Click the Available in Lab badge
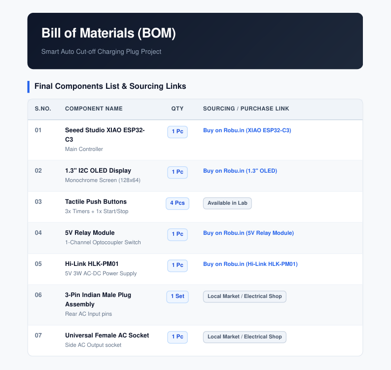 tap(227, 203)
